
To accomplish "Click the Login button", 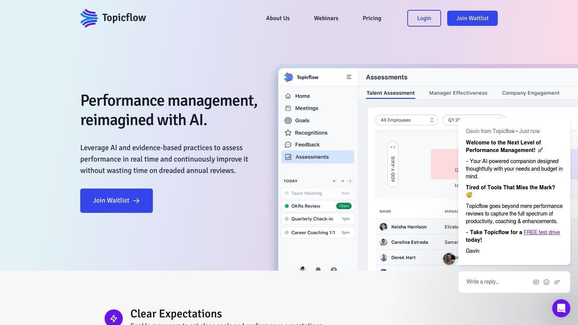I will tap(424, 18).
